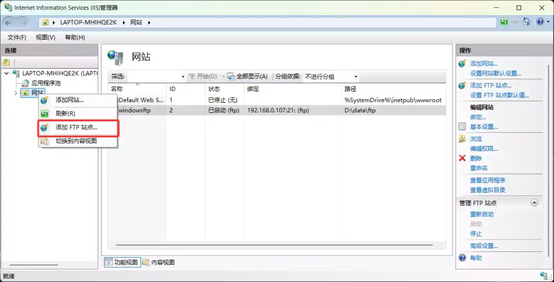The height and width of the screenshot is (282, 554).
Task: Expand the 网站 tree node
Action: [16, 93]
